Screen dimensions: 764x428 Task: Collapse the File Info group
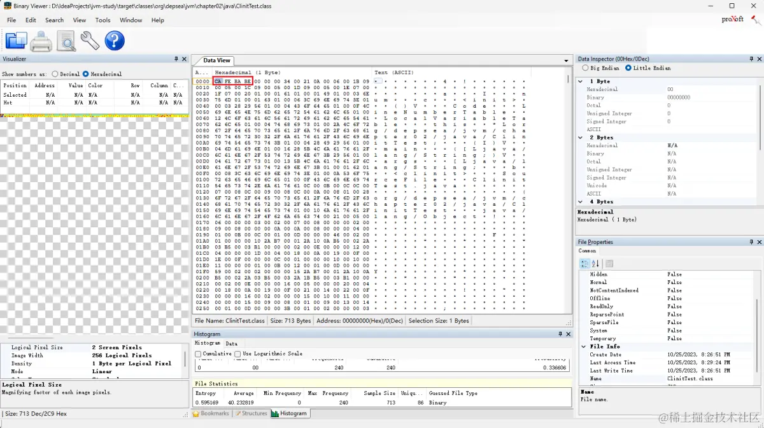coord(583,346)
